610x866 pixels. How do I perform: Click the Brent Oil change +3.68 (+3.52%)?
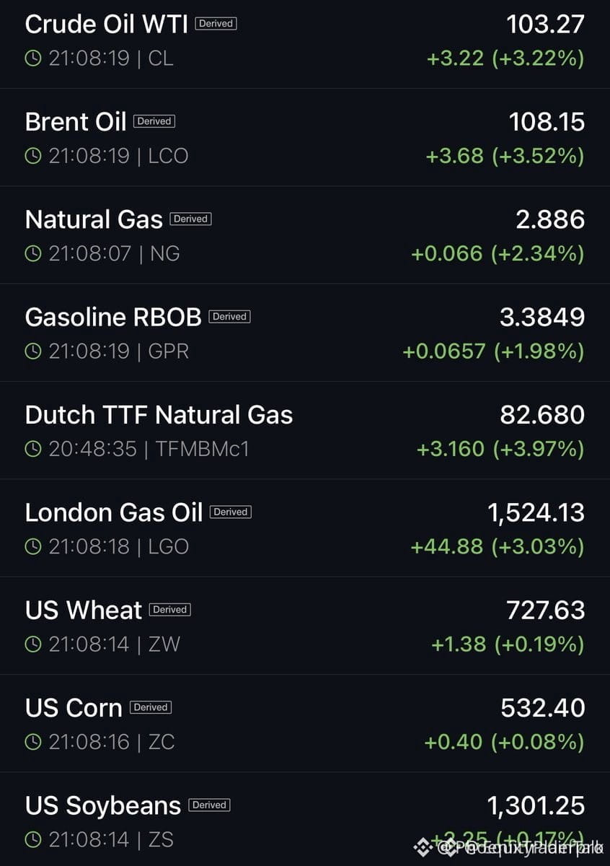pos(505,155)
